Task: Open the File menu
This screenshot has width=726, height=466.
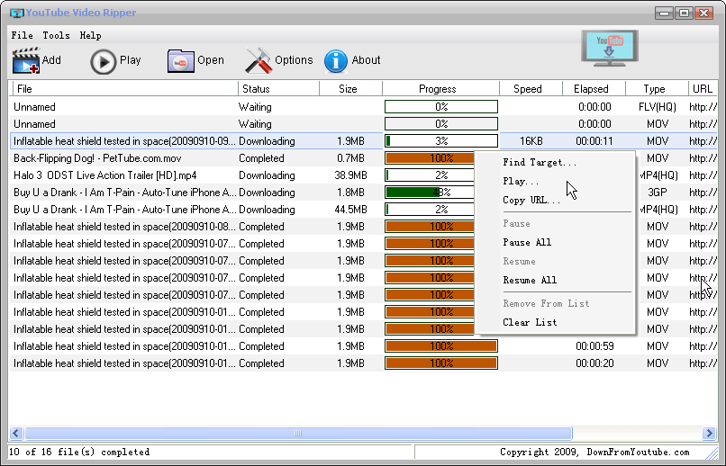Action: pos(22,36)
